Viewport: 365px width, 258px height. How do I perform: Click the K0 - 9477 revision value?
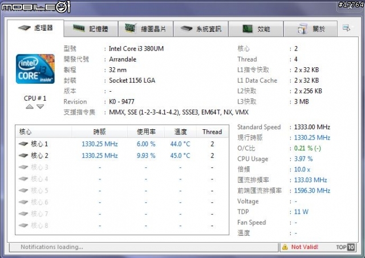click(121, 101)
